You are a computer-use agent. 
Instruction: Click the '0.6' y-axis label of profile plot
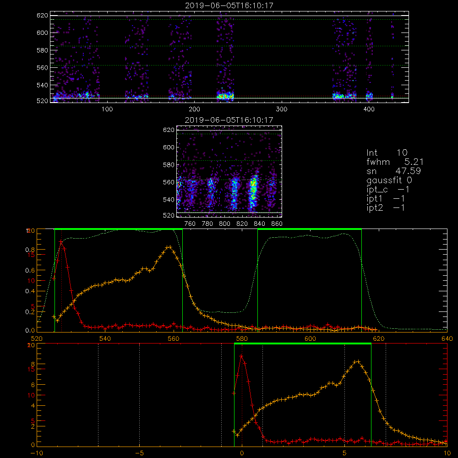pyautogui.click(x=30, y=271)
